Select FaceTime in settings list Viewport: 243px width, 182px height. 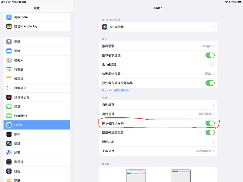pos(37,116)
